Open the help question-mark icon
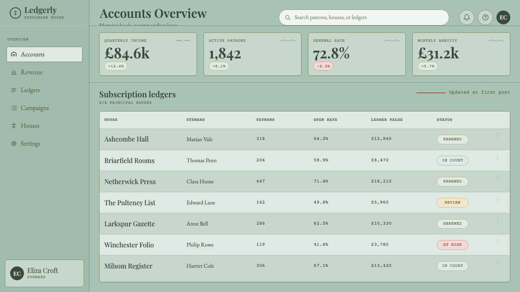This screenshot has height=292, width=520. pyautogui.click(x=485, y=17)
